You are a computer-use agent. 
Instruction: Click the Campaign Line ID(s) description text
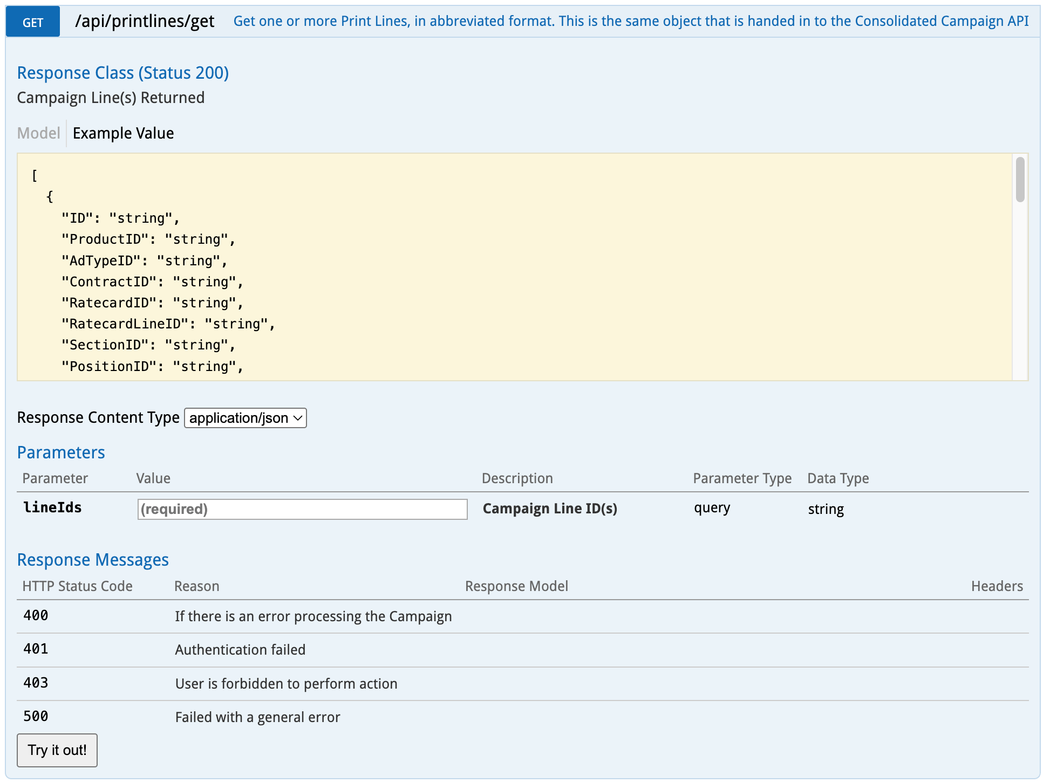tap(549, 509)
